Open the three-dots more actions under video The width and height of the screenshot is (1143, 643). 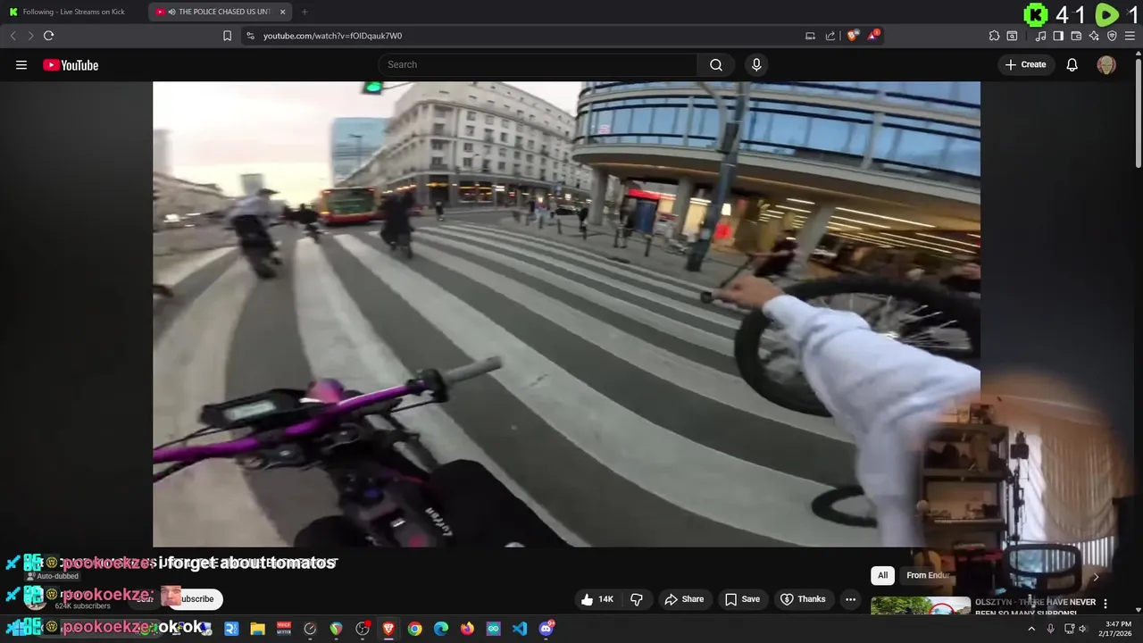click(x=850, y=599)
